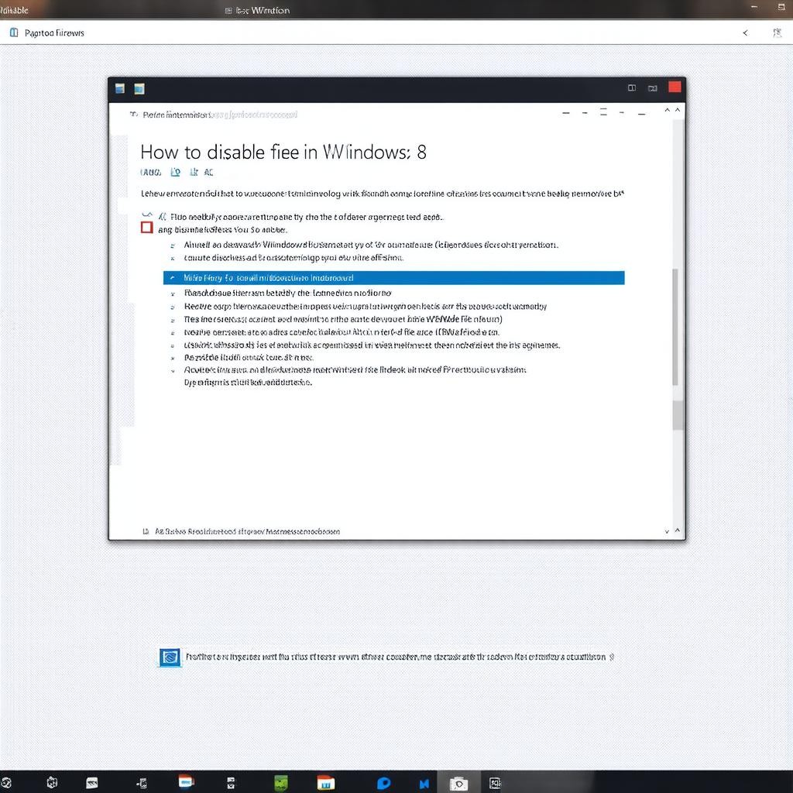Click the book icon next to the page title
This screenshot has height=793, width=793.
click(13, 33)
